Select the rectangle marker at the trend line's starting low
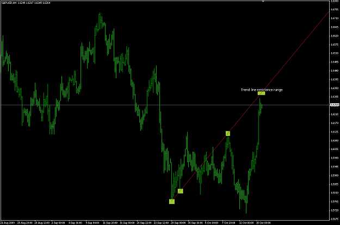 pos(172,202)
